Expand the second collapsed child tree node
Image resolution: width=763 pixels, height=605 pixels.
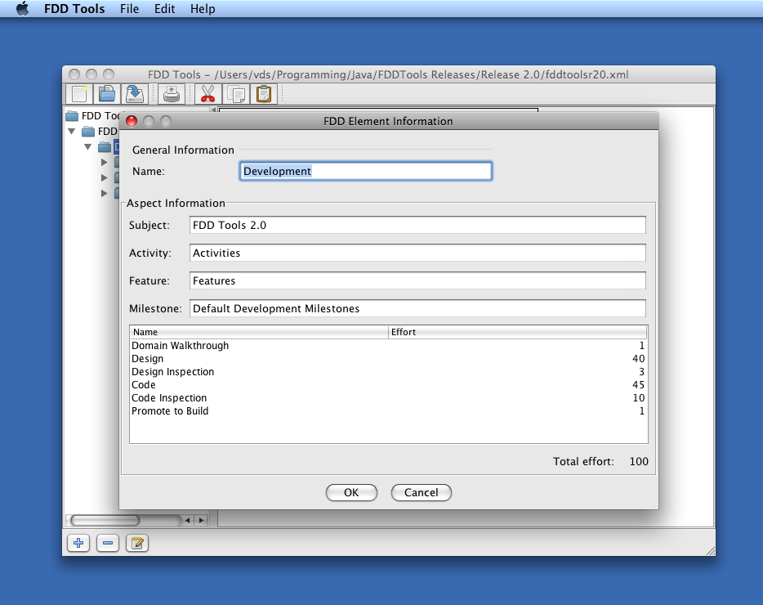point(104,177)
